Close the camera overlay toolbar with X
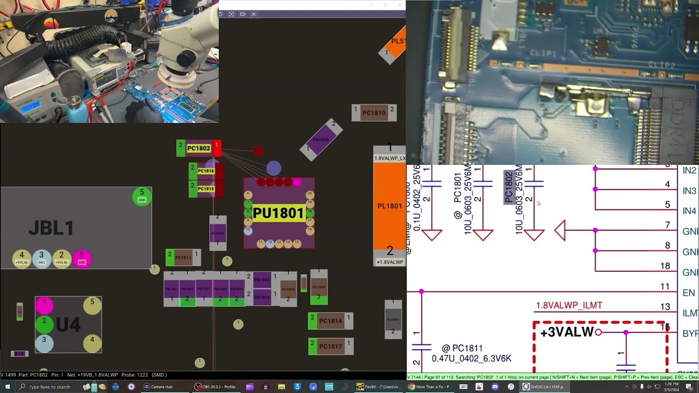 coord(253,14)
